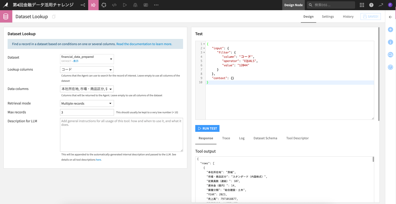Open the clock timeline icon in sidebar
The height and width of the screenshot is (204, 396).
pos(390,67)
